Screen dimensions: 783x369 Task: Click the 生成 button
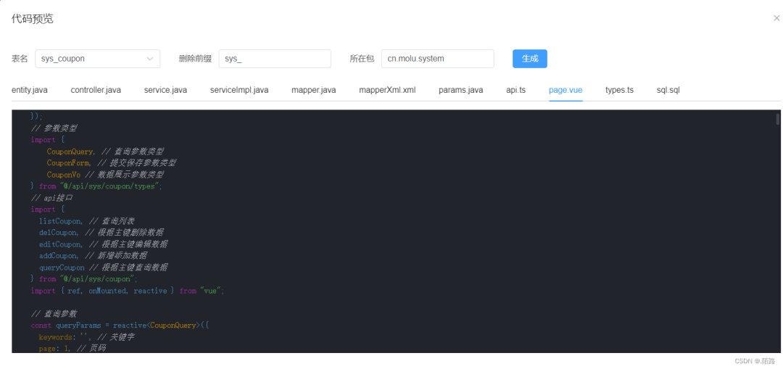pyautogui.click(x=530, y=59)
